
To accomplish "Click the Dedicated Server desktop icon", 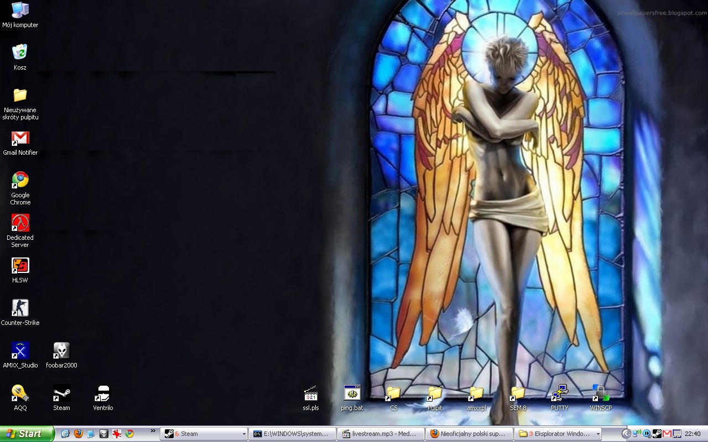I will 20,223.
